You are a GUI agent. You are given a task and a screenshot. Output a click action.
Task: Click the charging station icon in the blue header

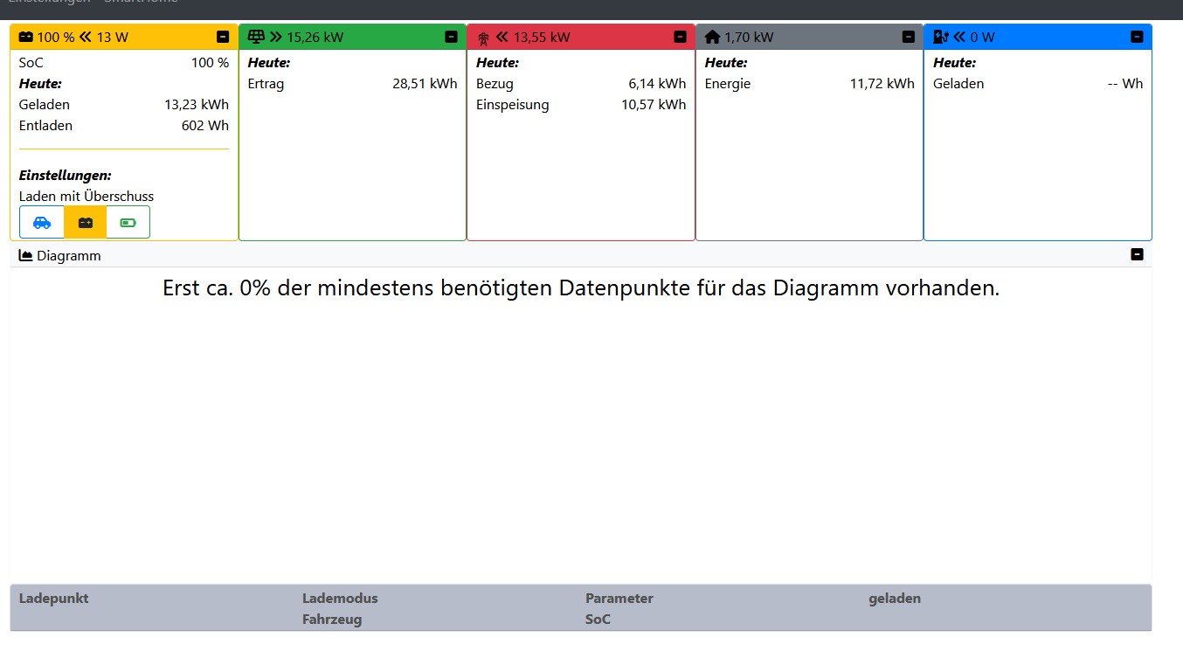(941, 37)
